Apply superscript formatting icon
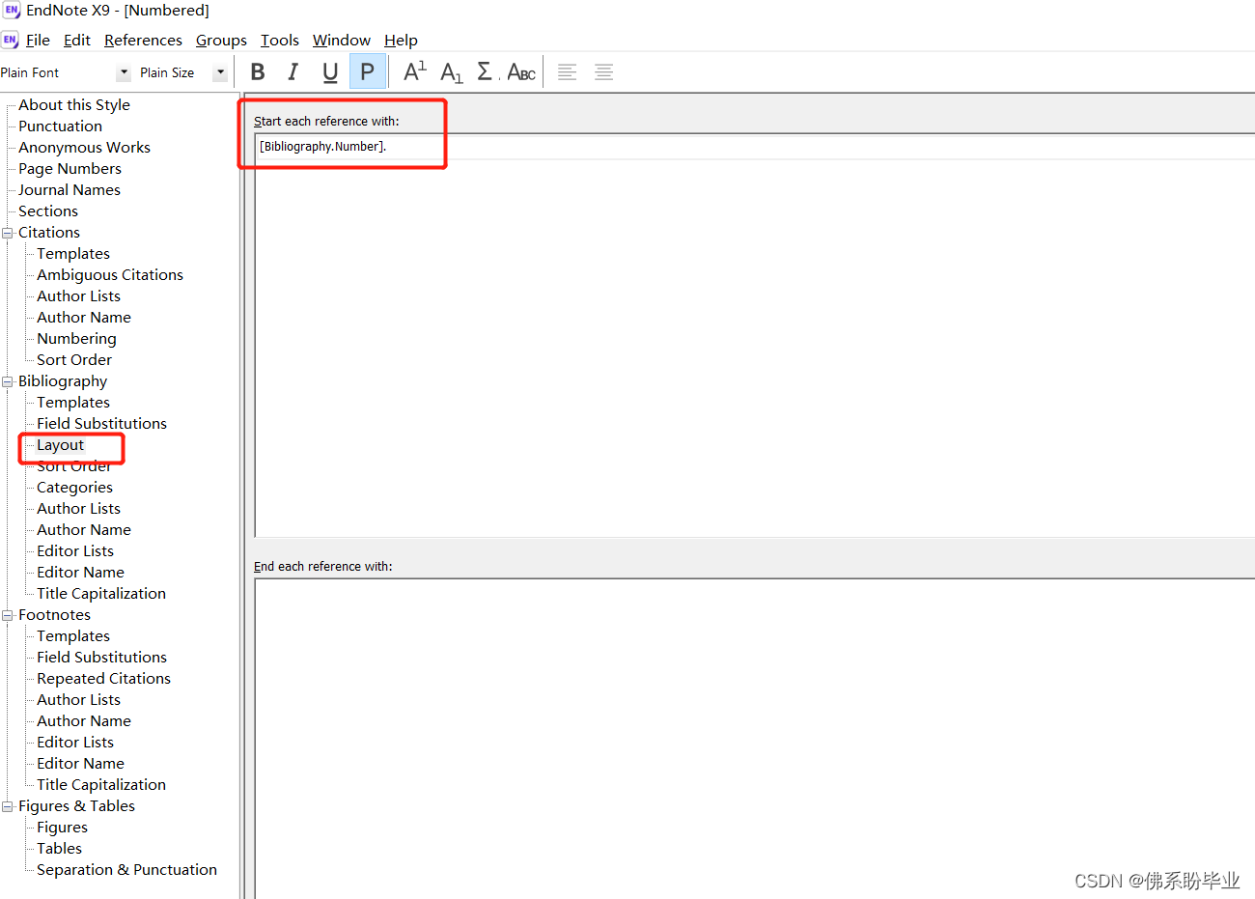This screenshot has width=1255, height=899. click(x=415, y=71)
